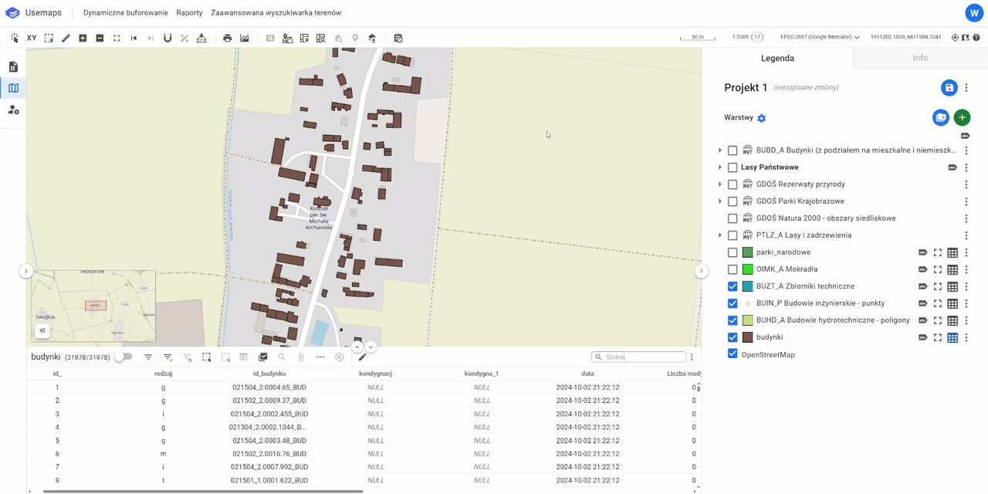The width and height of the screenshot is (988, 494).
Task: Select the measure ruler tool
Action: (66, 38)
